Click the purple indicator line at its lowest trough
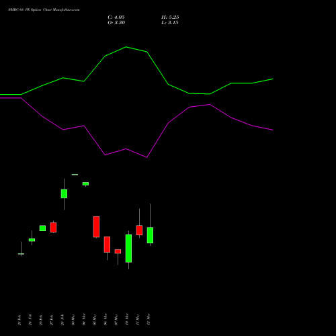336x336 pixels. point(146,157)
